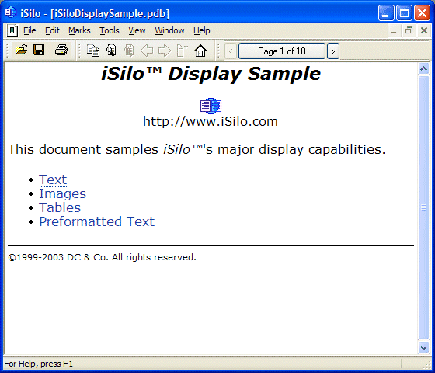The width and height of the screenshot is (435, 373).
Task: Click the For Help, press F1 status text
Action: (39, 364)
